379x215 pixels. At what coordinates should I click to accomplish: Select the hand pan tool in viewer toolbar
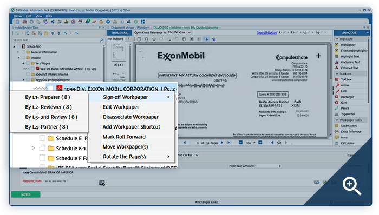coord(184,39)
